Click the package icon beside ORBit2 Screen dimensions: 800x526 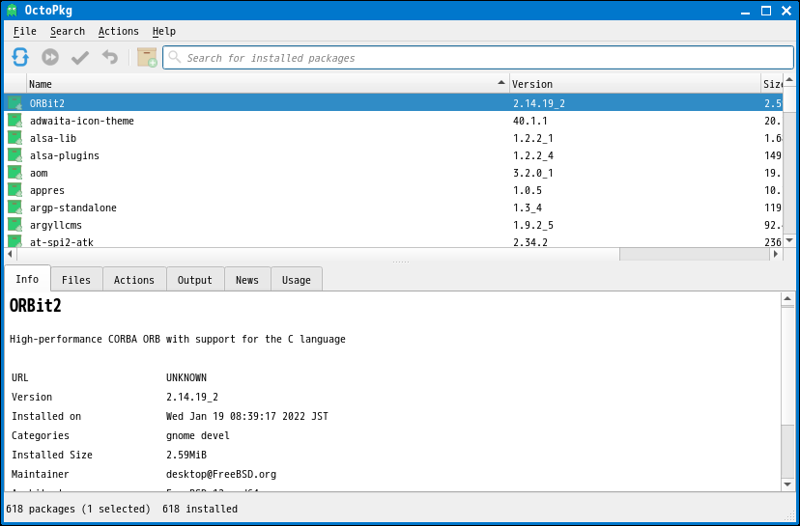(x=14, y=103)
